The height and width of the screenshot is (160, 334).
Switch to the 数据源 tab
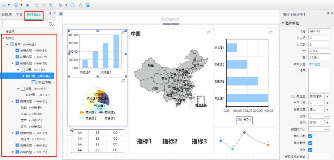point(7,14)
